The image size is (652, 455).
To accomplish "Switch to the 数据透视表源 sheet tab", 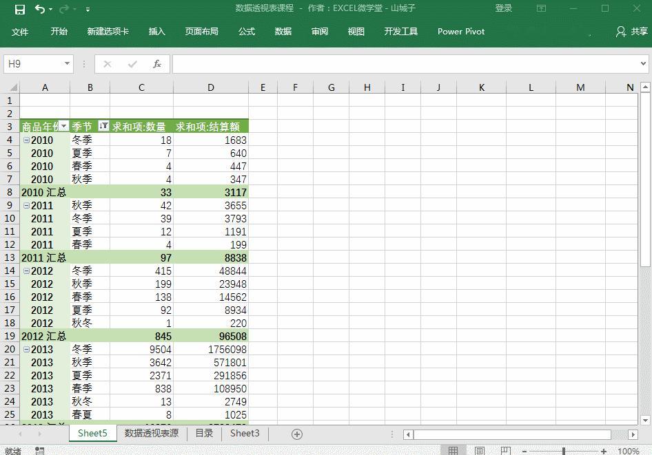I will 152,434.
